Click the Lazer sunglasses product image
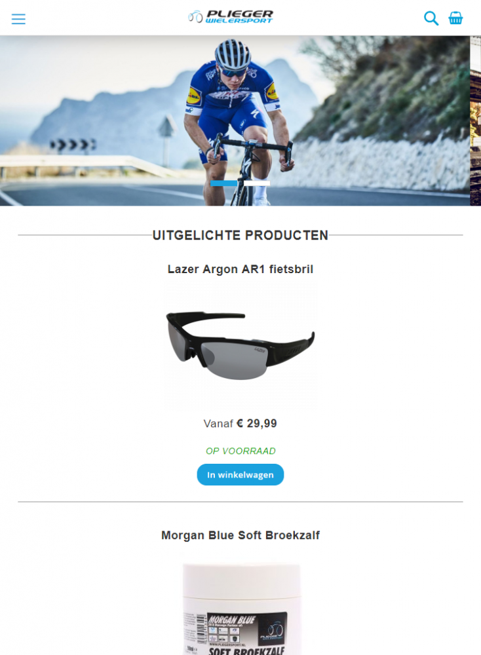This screenshot has width=481, height=655. (x=240, y=345)
